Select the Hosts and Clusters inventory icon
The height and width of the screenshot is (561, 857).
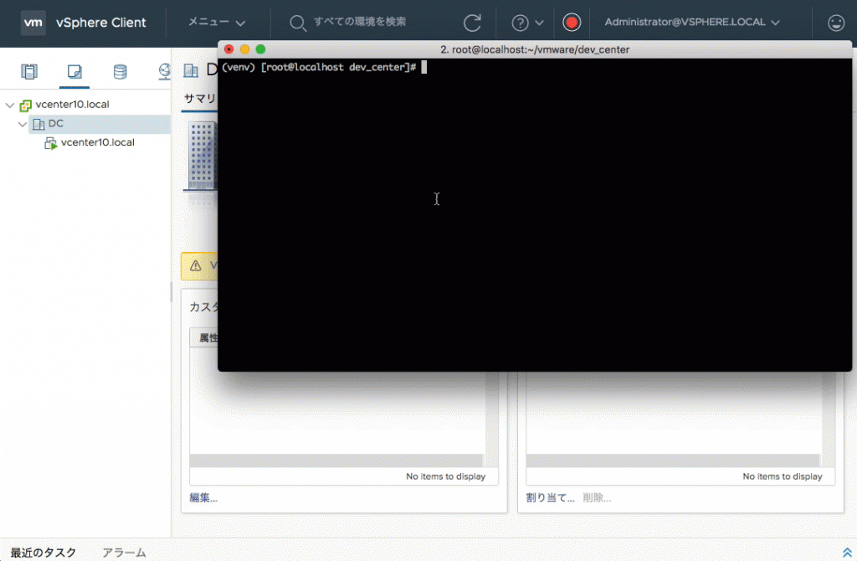click(29, 72)
